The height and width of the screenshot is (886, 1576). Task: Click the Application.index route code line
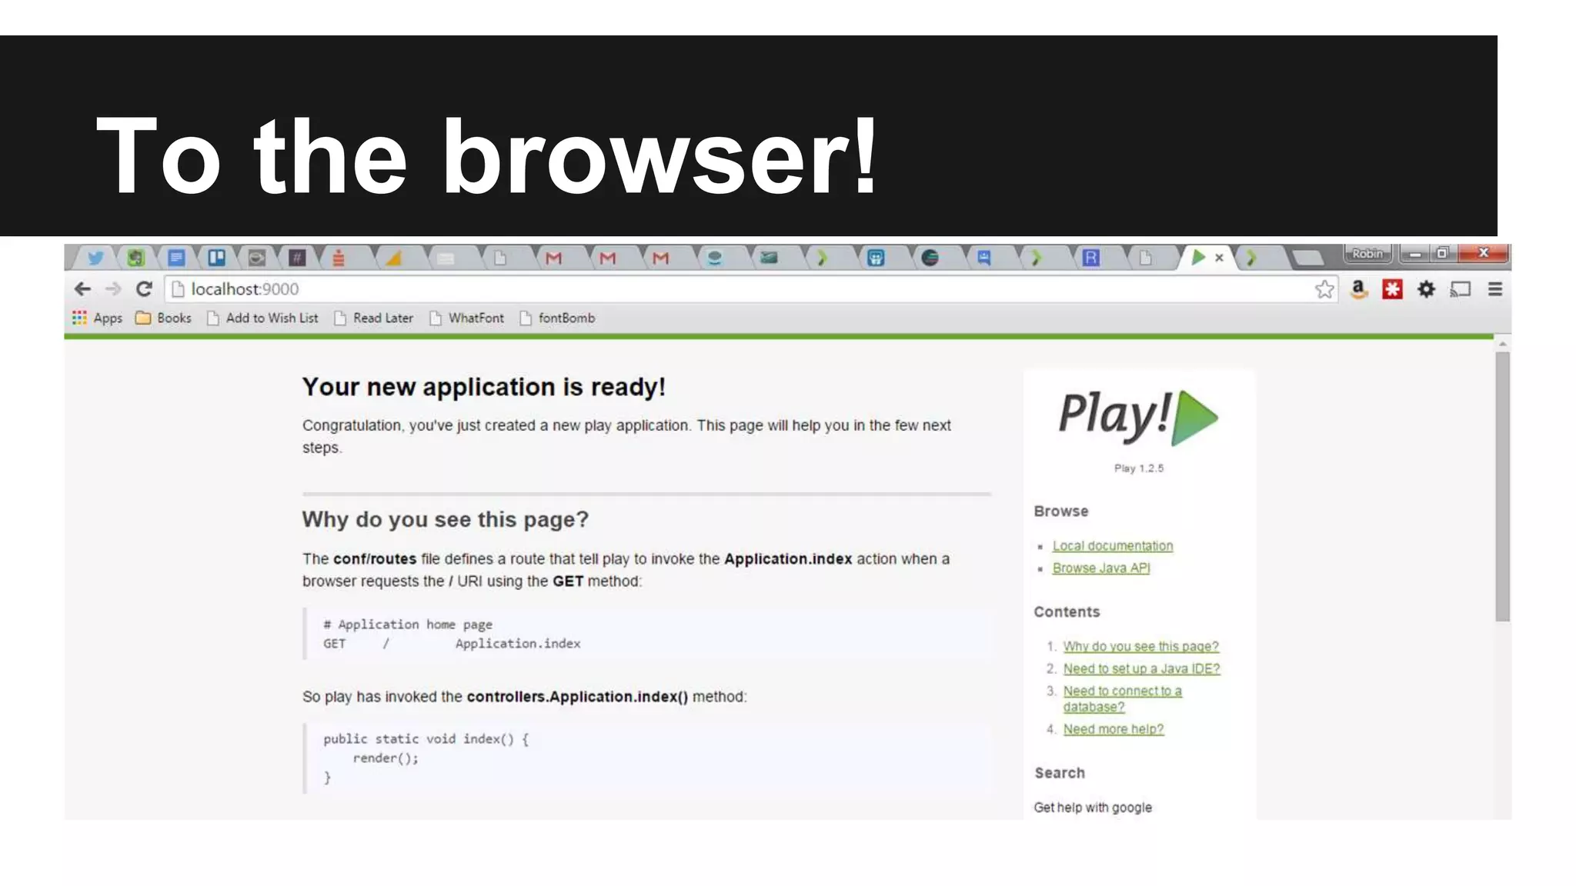tap(452, 644)
